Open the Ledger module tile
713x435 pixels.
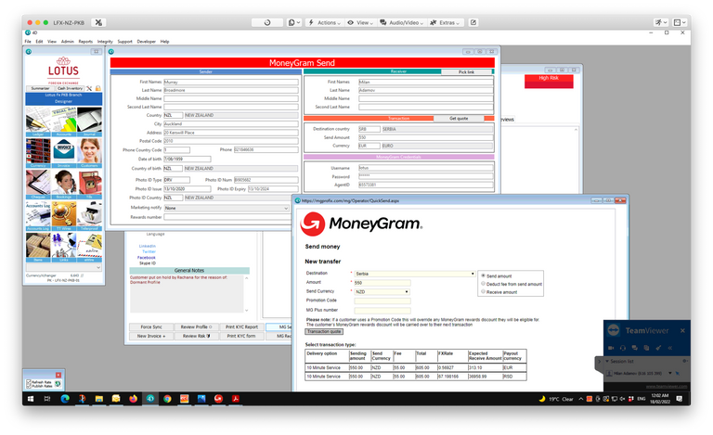click(x=38, y=122)
